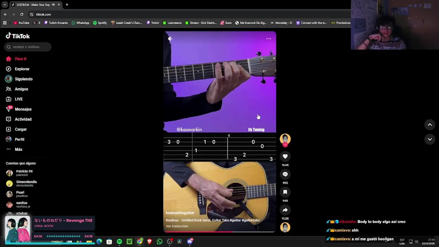
Task: Click the video progress bar
Action: point(219,232)
